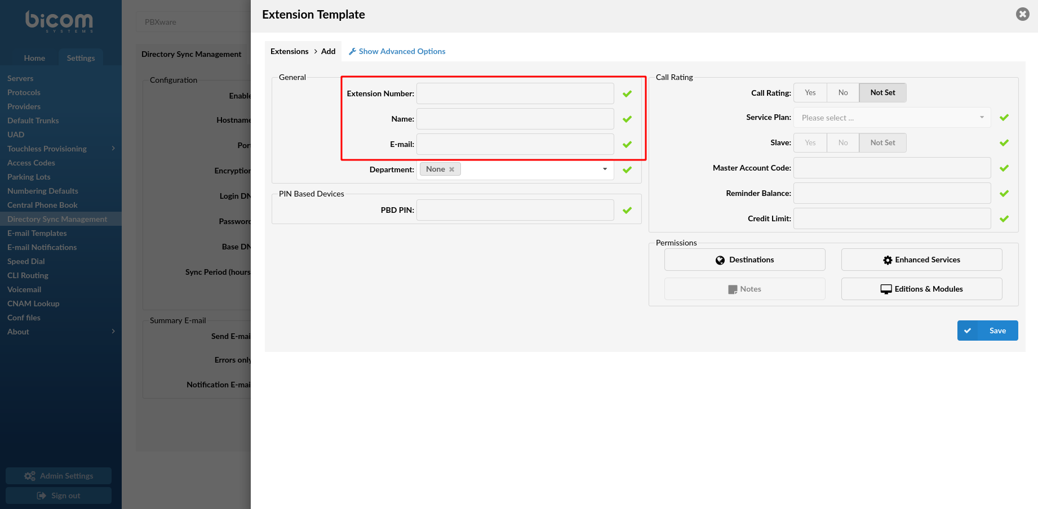Click the Extensions breadcrumb
1038x509 pixels.
tap(289, 51)
